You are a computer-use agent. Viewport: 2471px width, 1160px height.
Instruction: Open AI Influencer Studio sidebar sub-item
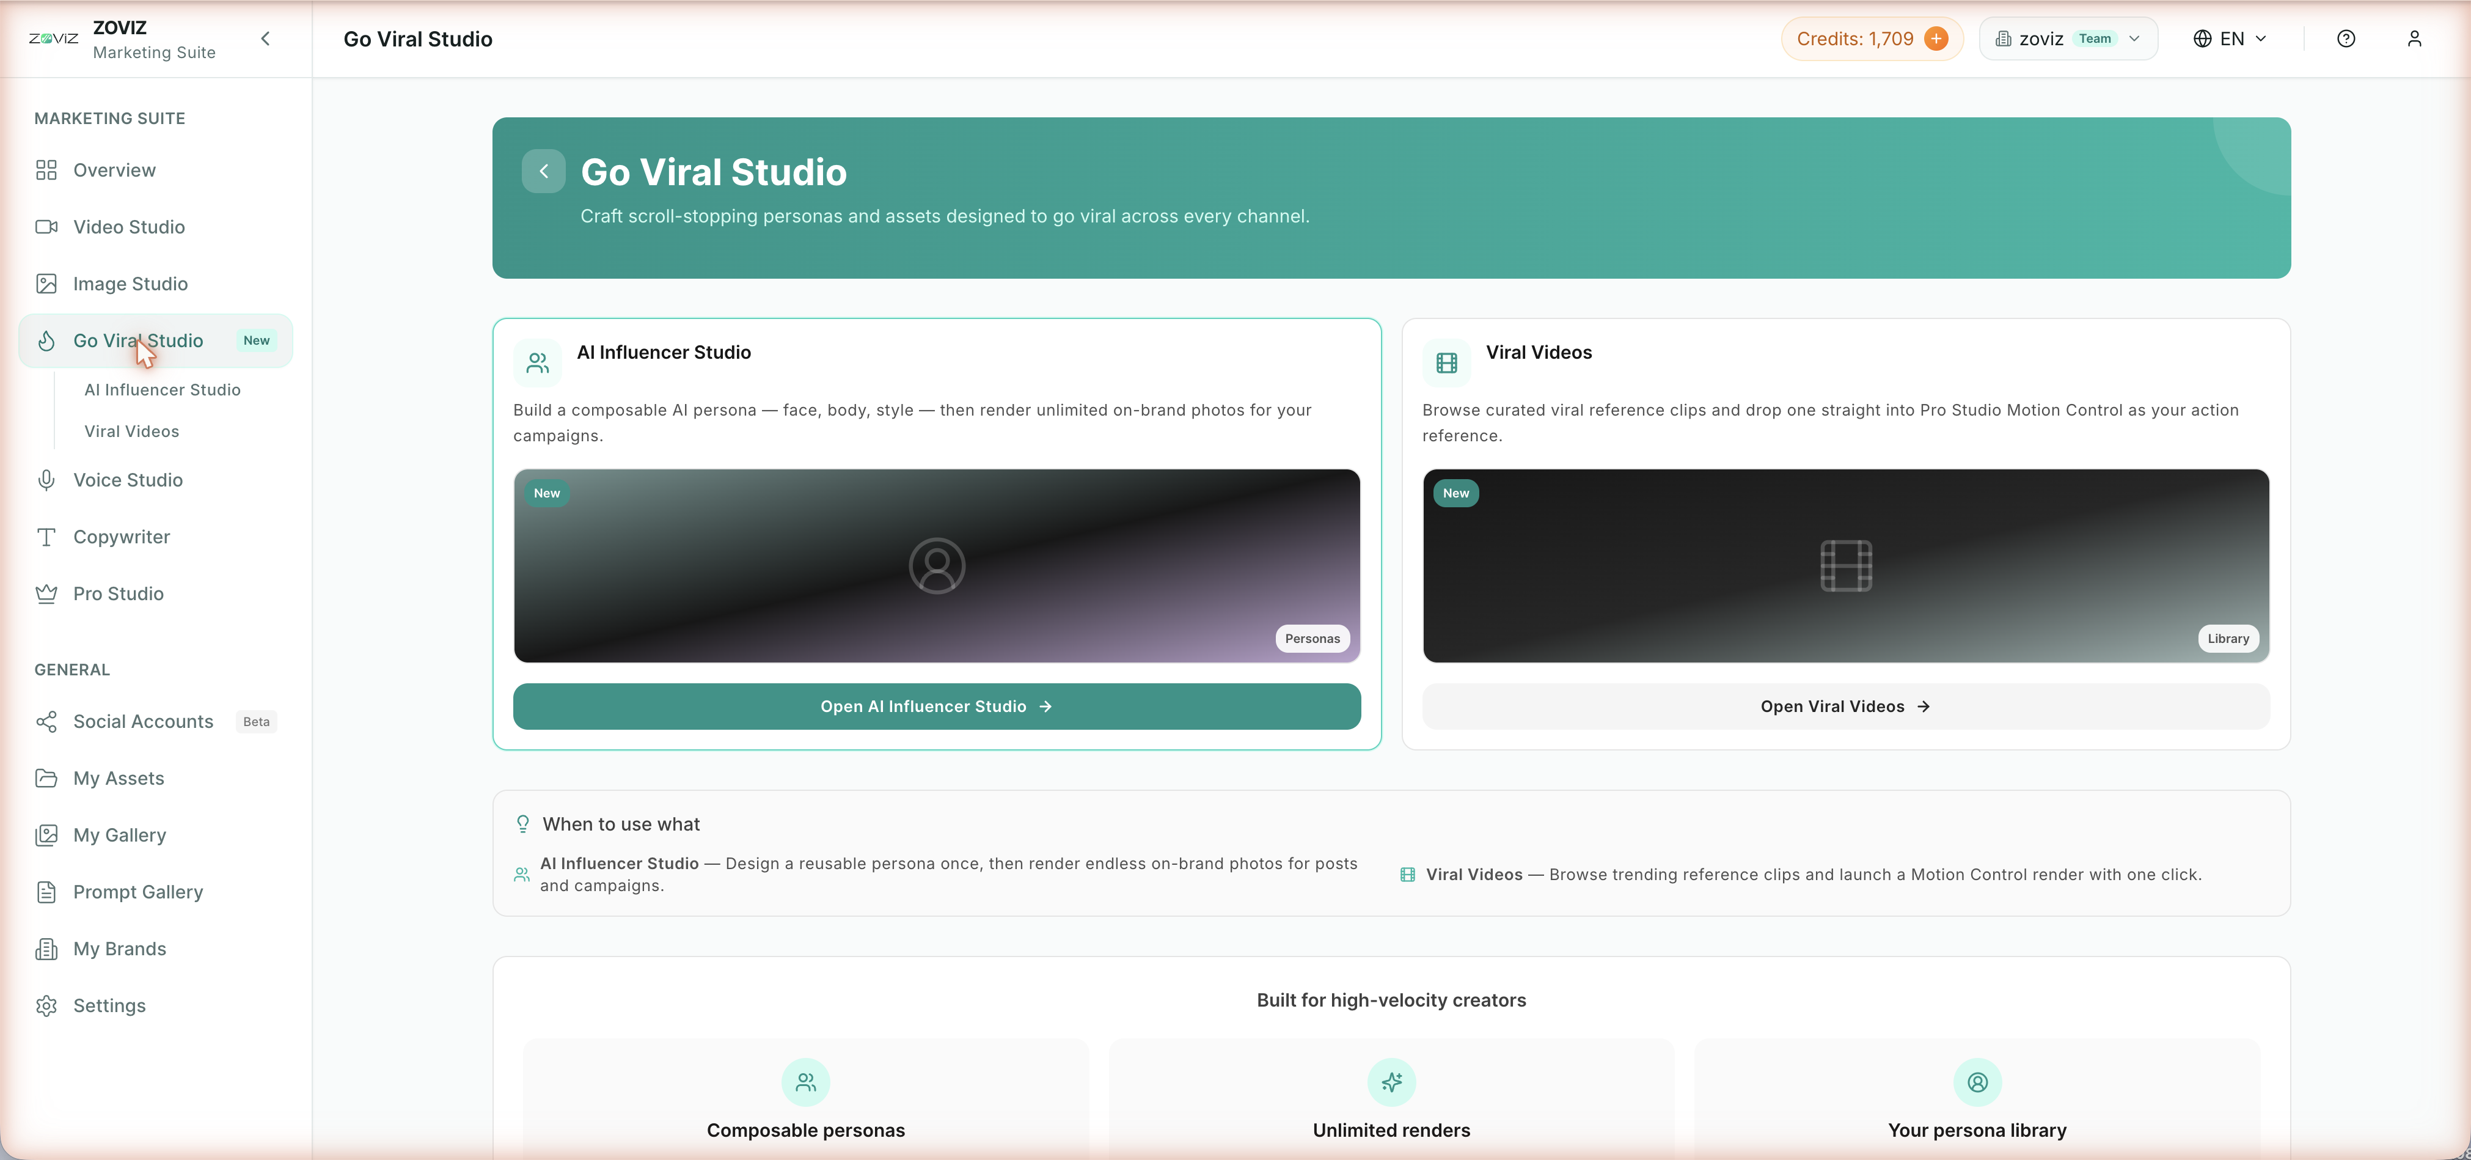pos(162,389)
